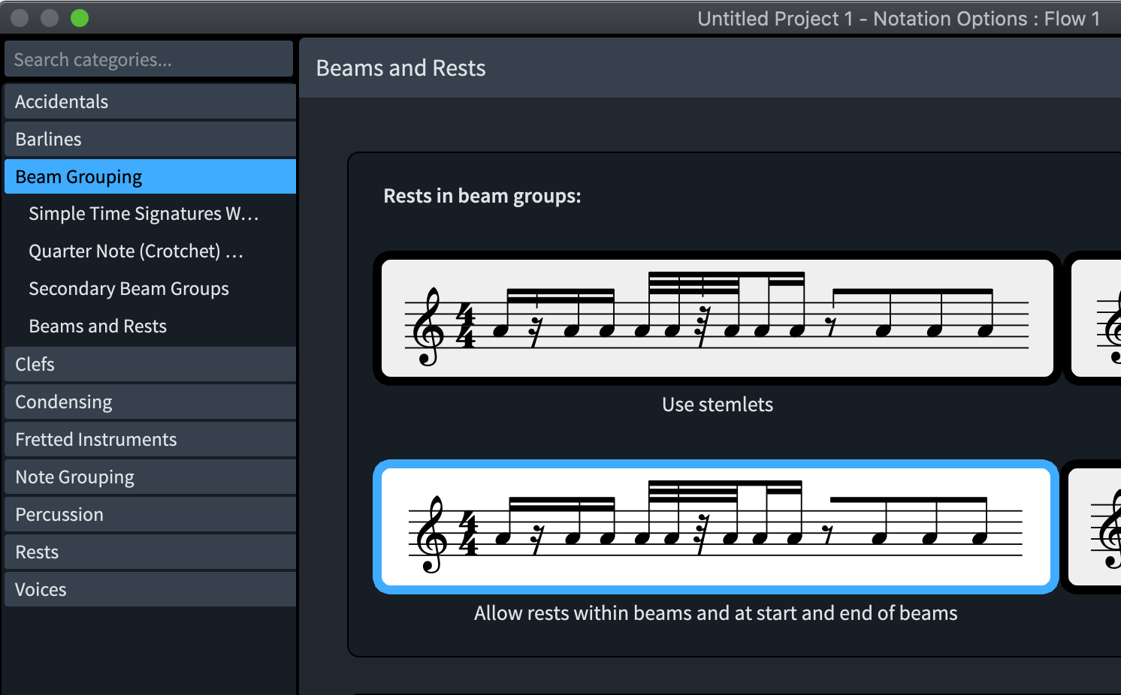Pick the partially visible option right of Allow rests
Image resolution: width=1121 pixels, height=695 pixels.
[1094, 527]
